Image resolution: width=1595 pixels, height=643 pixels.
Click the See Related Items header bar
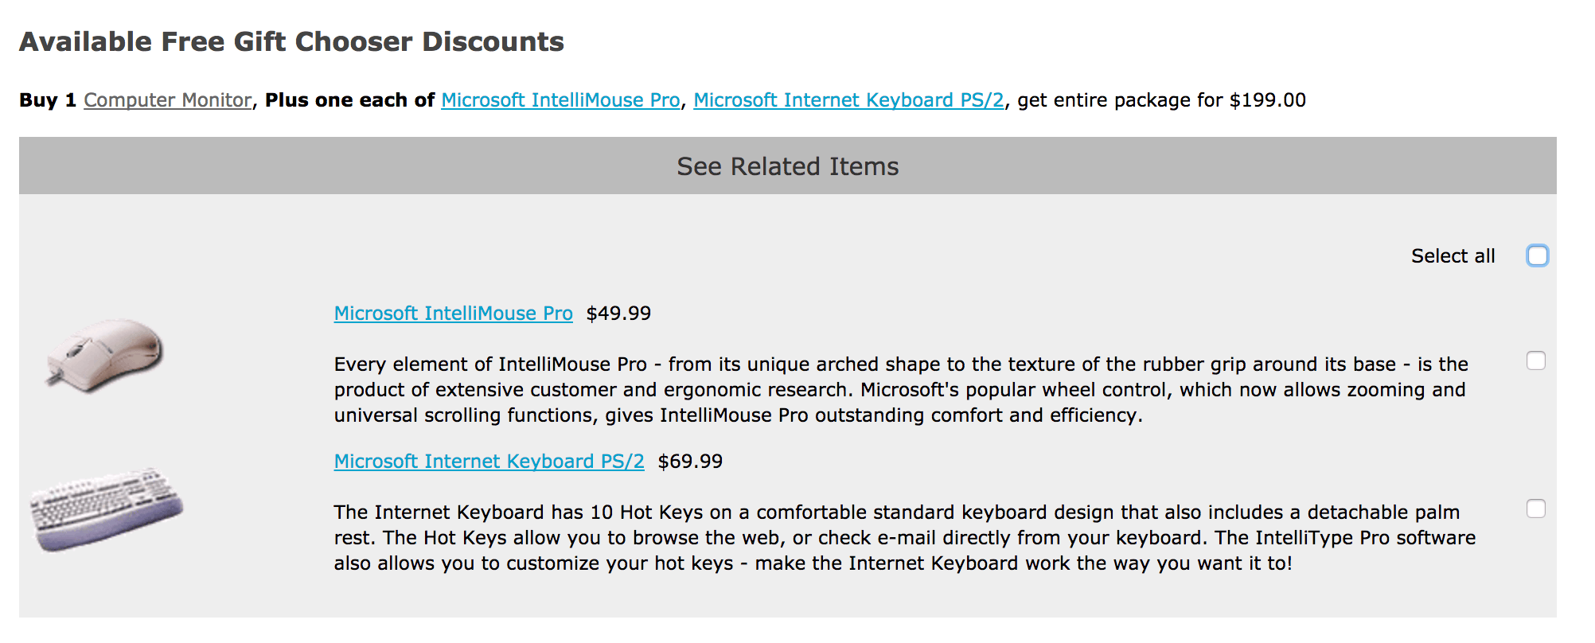coord(787,166)
